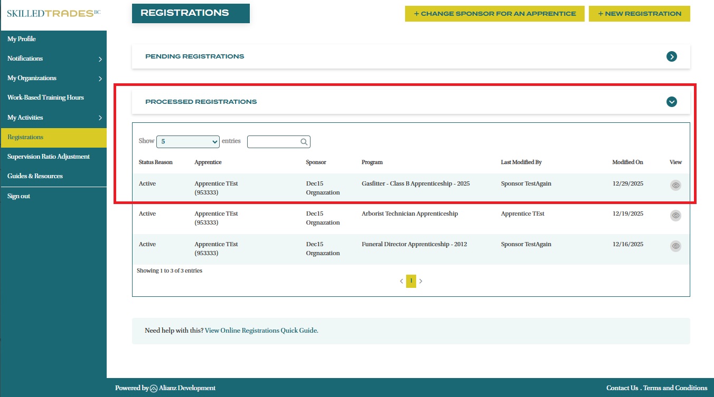View the Funeral Director registration eye icon
This screenshot has height=397, width=714.
[x=675, y=246]
